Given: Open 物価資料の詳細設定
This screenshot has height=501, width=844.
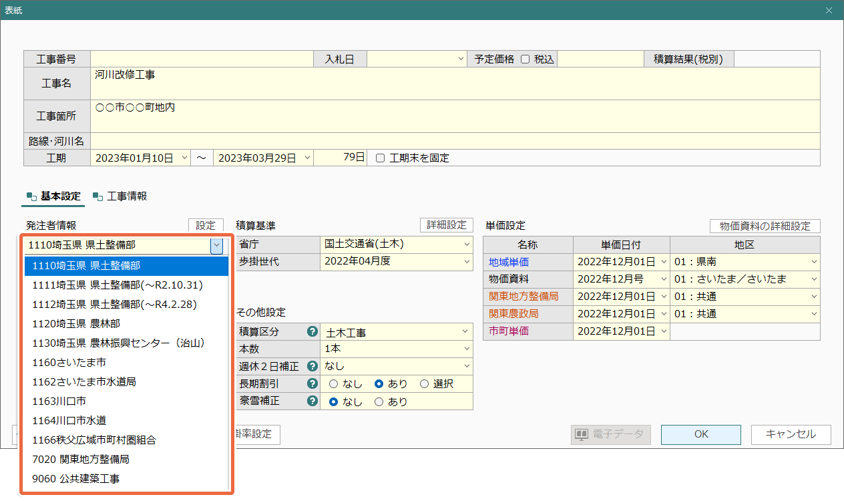Looking at the screenshot, I should pyautogui.click(x=765, y=226).
